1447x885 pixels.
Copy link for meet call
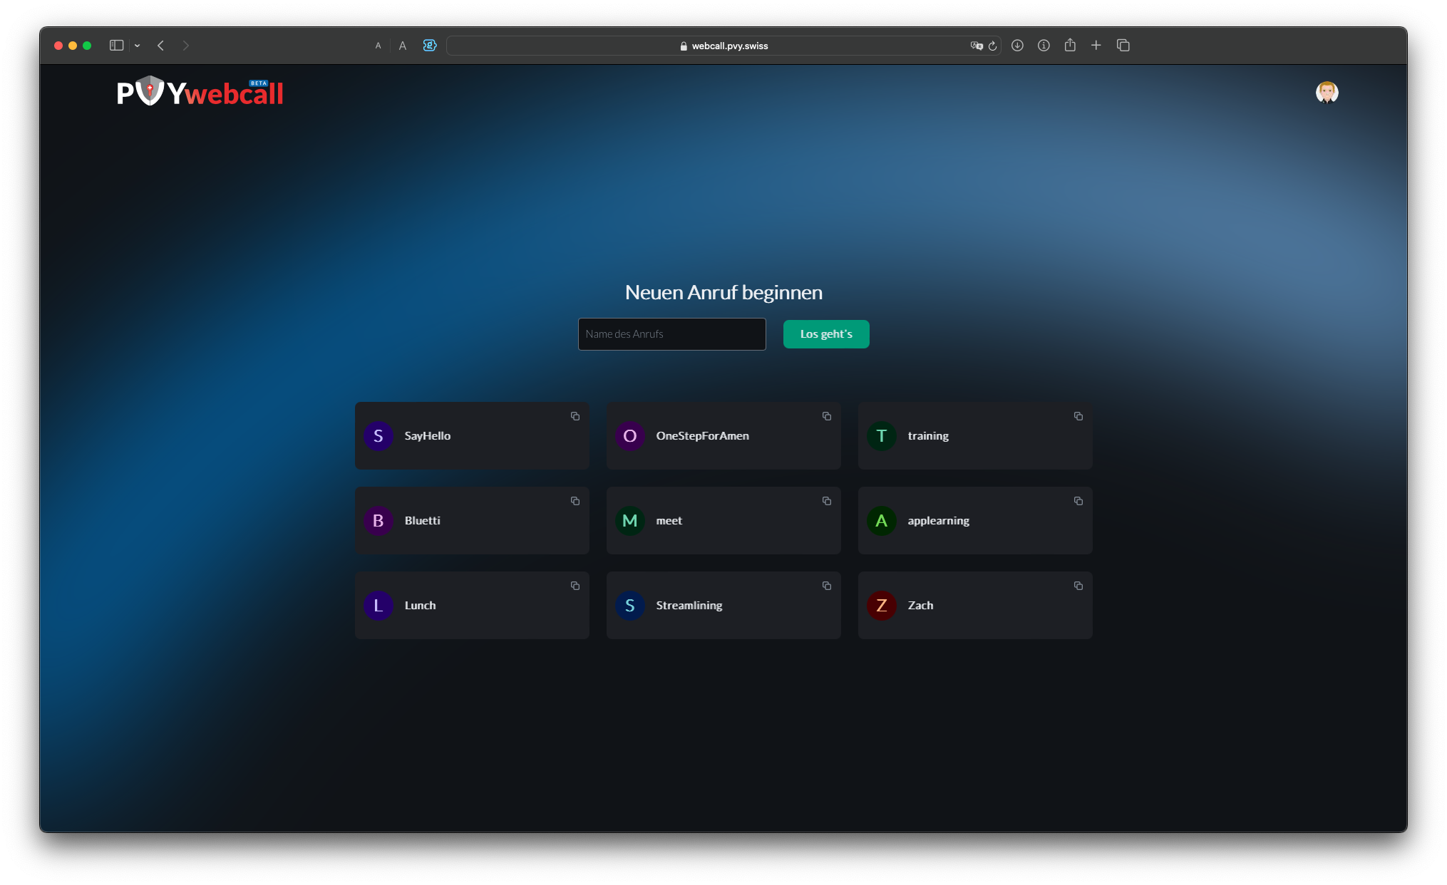tap(826, 501)
